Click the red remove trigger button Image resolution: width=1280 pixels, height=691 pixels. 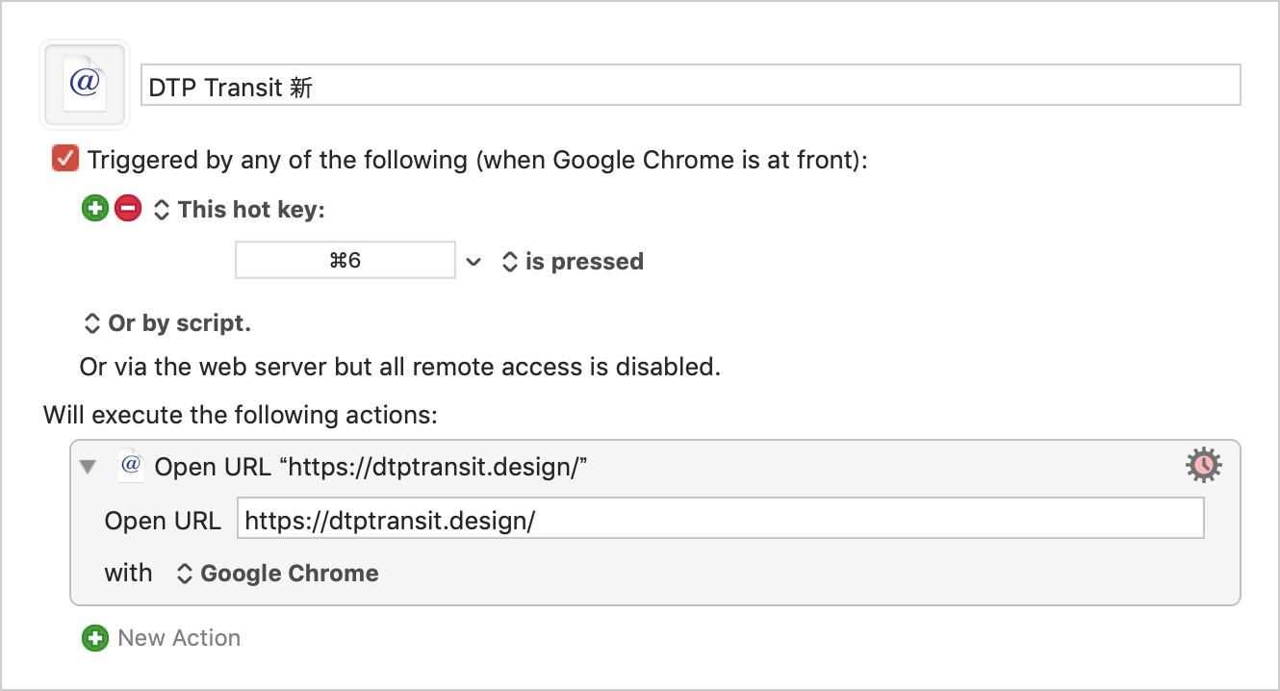point(128,208)
